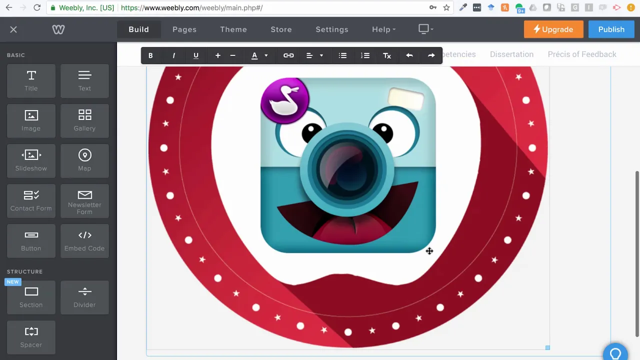Open the Pages tab
Viewport: 640px width, 360px height.
(184, 29)
